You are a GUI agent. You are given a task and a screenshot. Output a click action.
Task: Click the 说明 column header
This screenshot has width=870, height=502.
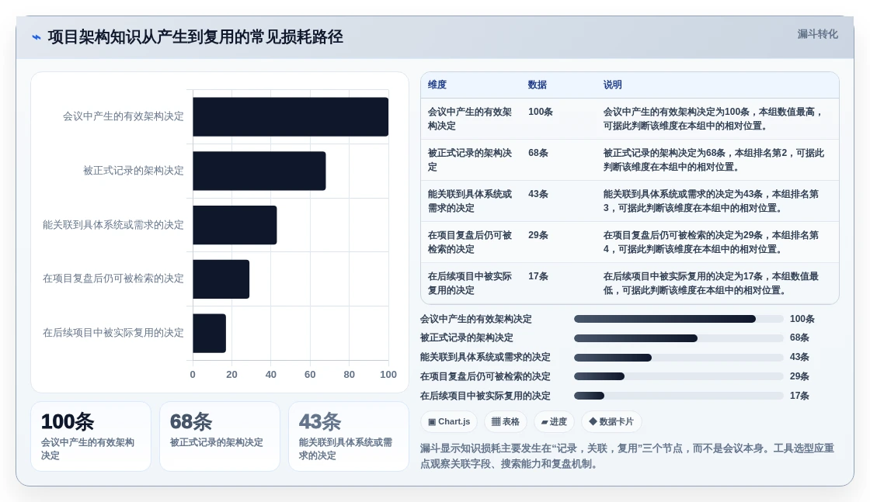pyautogui.click(x=613, y=85)
